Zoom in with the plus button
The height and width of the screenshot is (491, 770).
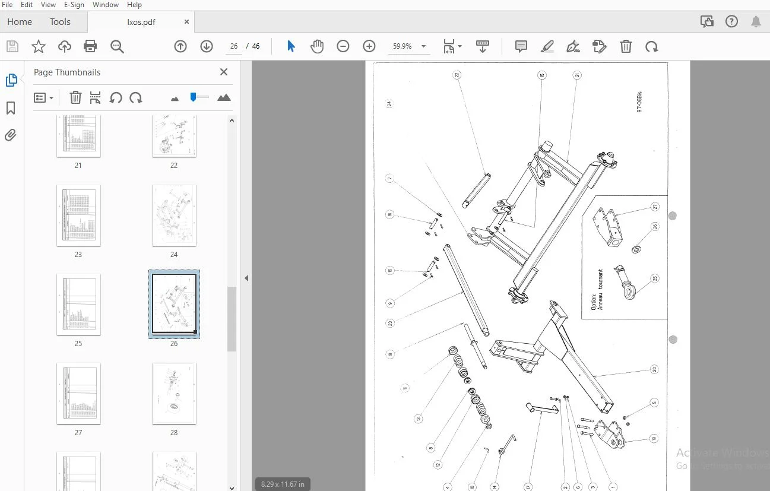[369, 46]
